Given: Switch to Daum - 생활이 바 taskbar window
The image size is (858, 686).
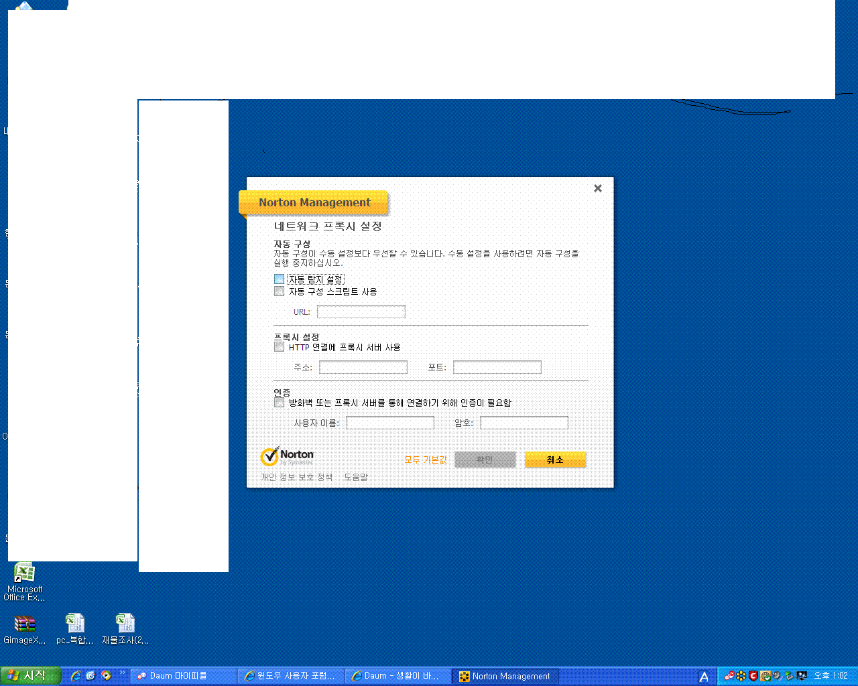Looking at the screenshot, I should click(x=398, y=676).
